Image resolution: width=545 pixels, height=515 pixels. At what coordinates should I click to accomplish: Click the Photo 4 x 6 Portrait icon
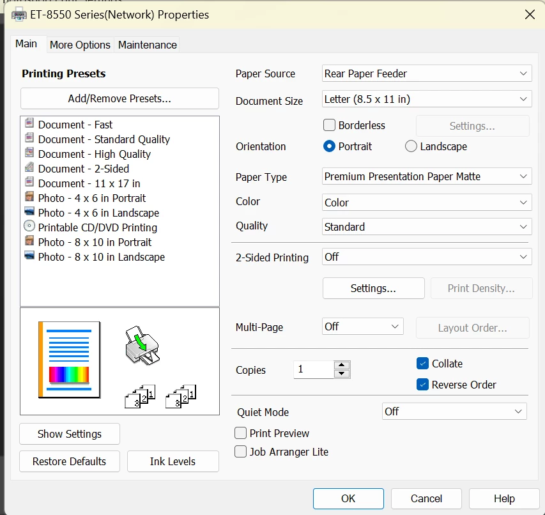click(29, 197)
